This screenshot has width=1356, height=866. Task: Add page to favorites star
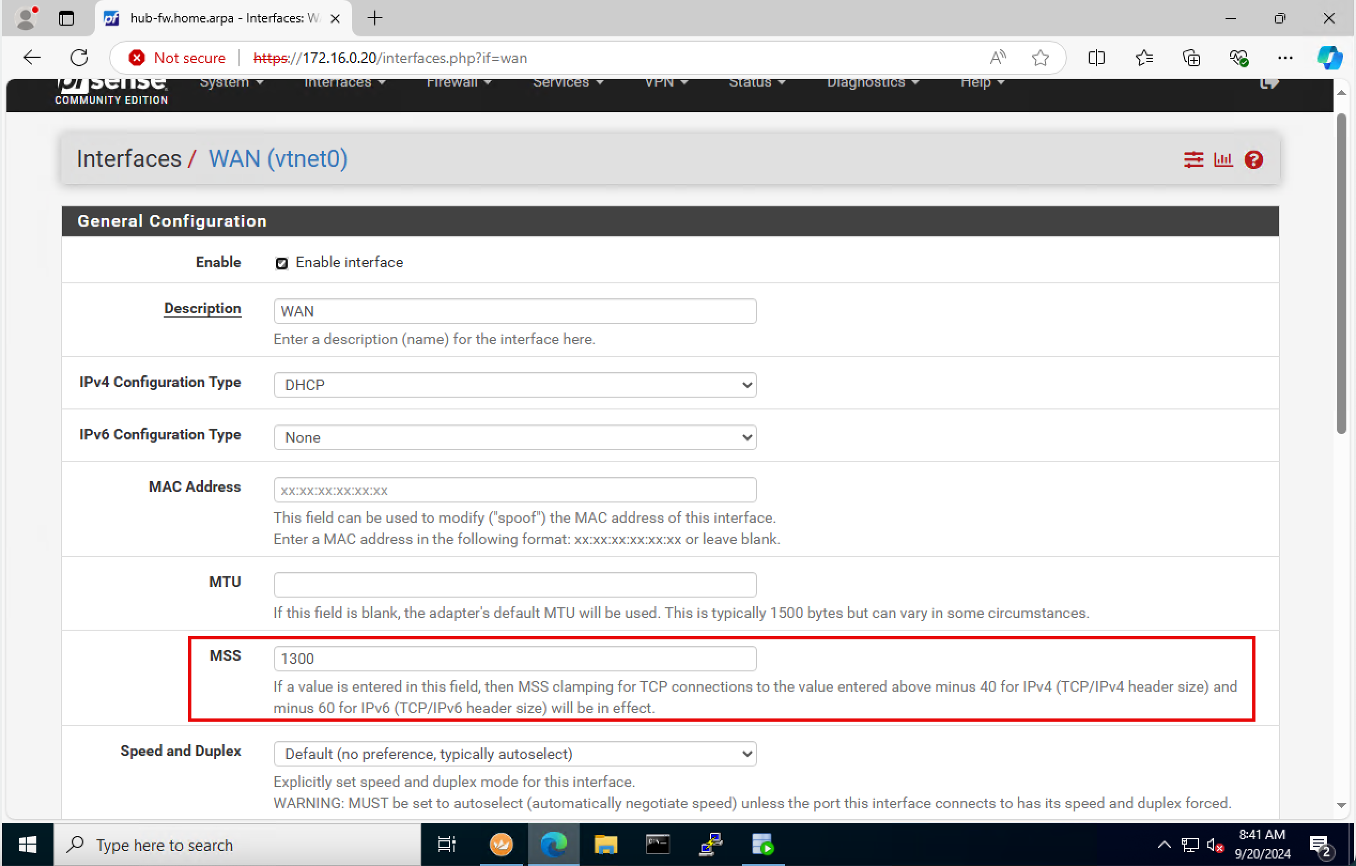pos(1040,58)
